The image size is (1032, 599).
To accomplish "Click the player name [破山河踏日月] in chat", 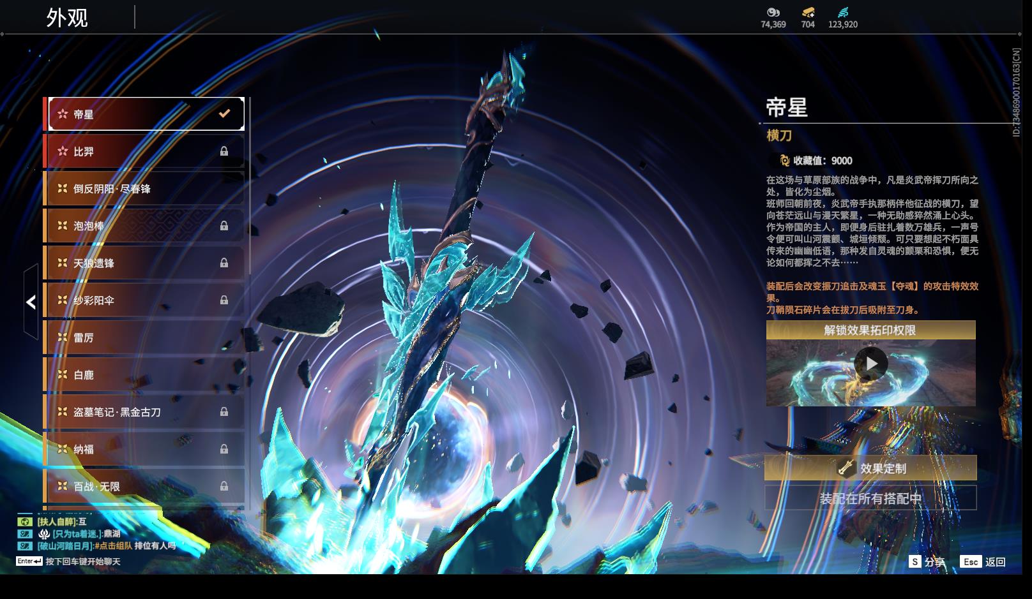I will click(x=65, y=545).
